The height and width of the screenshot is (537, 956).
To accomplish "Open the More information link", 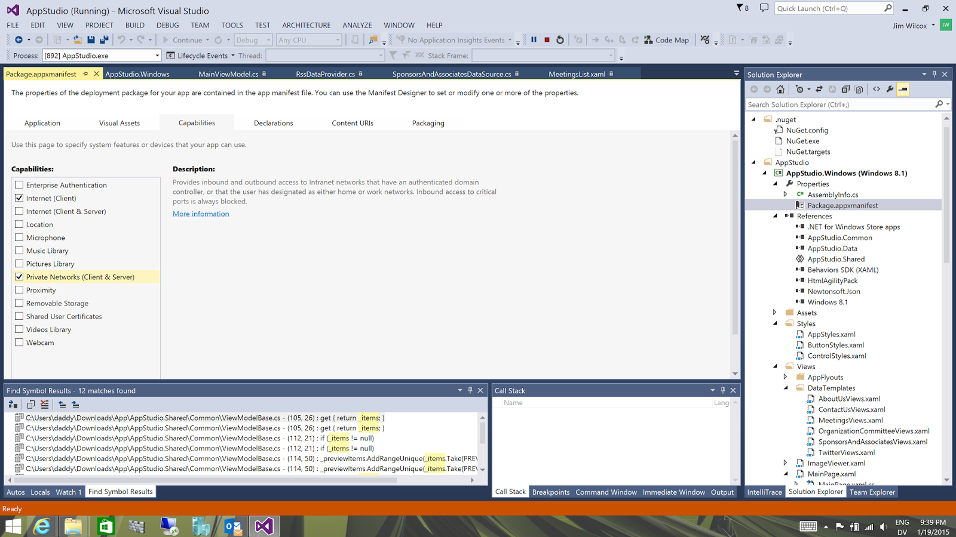I will 201,214.
